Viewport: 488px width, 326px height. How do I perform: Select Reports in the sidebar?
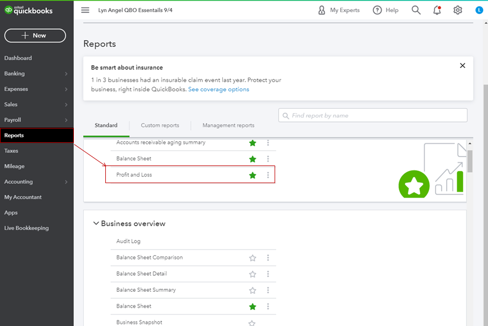click(x=37, y=136)
